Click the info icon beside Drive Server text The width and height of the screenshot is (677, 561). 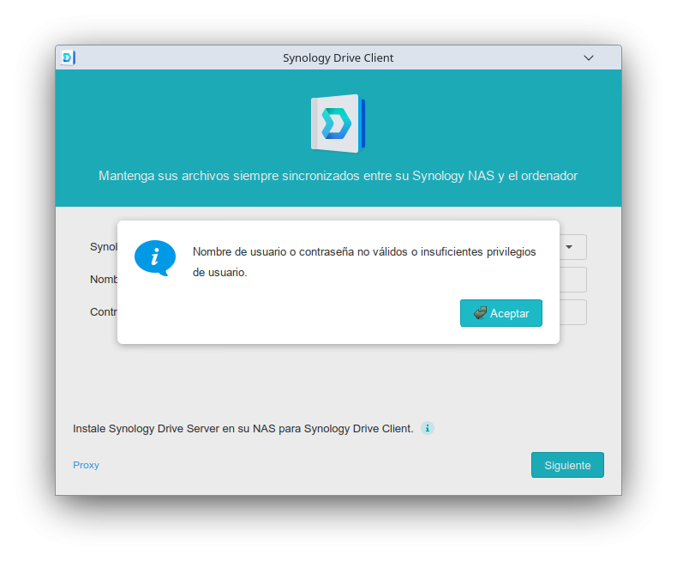(428, 428)
